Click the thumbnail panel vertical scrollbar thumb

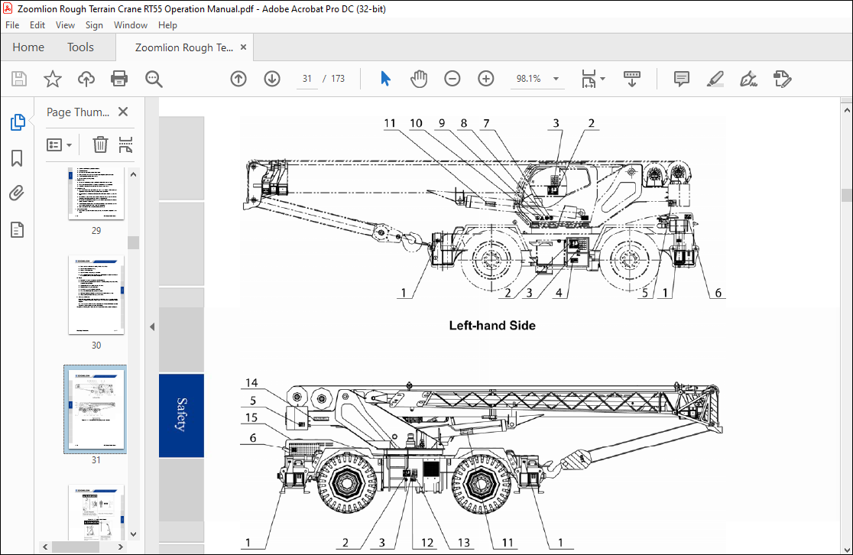click(133, 242)
